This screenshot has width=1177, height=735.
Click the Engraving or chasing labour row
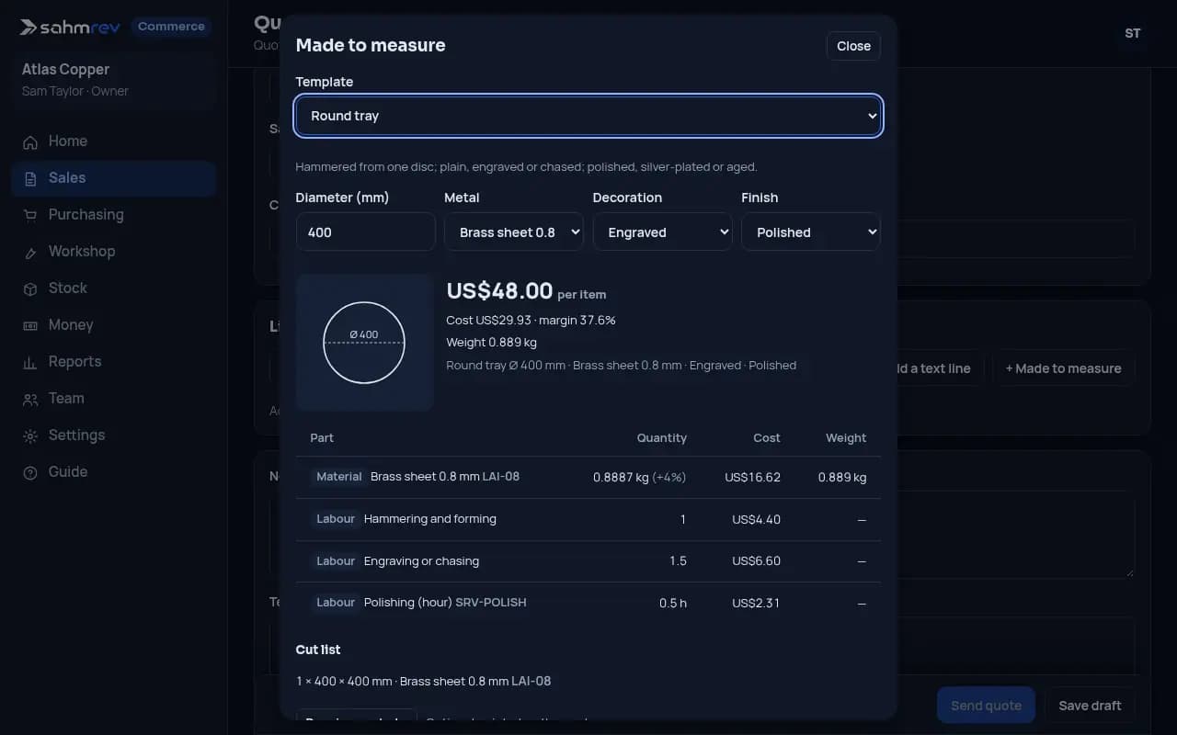pyautogui.click(x=588, y=560)
